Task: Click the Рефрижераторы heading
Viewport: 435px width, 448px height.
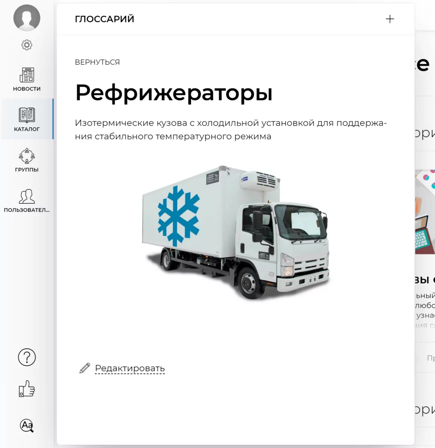Action: tap(174, 93)
